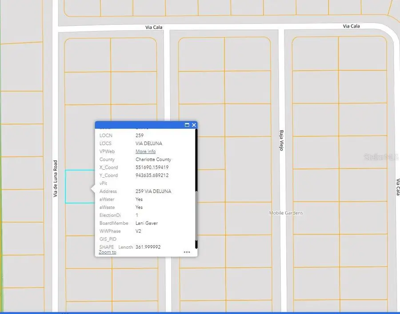
Task: Dock the popup using the window icon
Action: 187,125
